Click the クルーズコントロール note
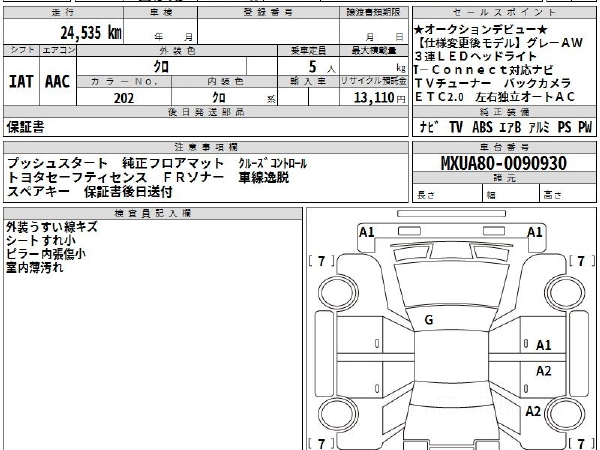The width and height of the screenshot is (600, 450). point(273,163)
